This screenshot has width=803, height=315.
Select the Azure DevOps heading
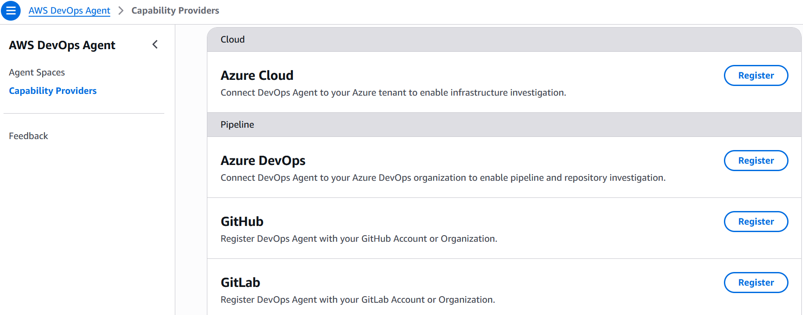pos(263,161)
